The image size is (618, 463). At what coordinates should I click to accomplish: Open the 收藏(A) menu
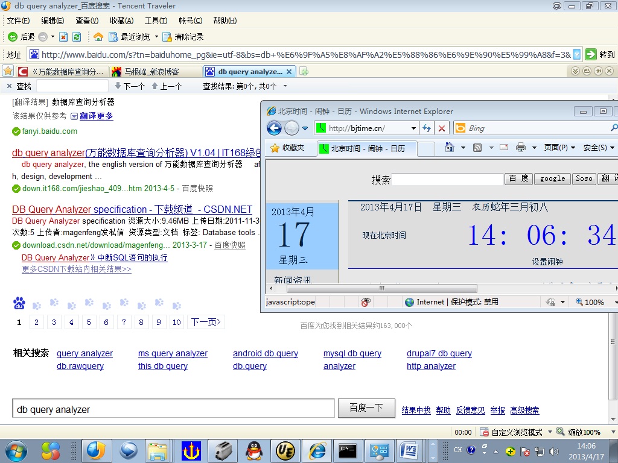[x=121, y=20]
